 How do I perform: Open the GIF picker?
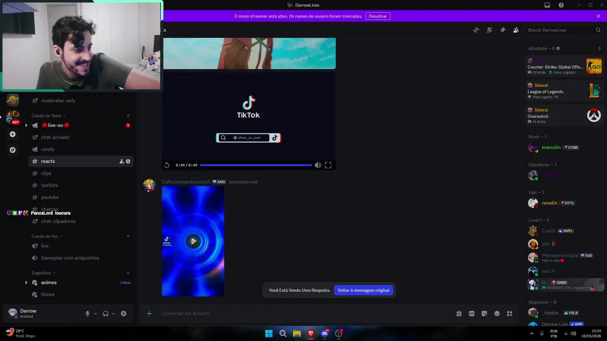pos(472,314)
